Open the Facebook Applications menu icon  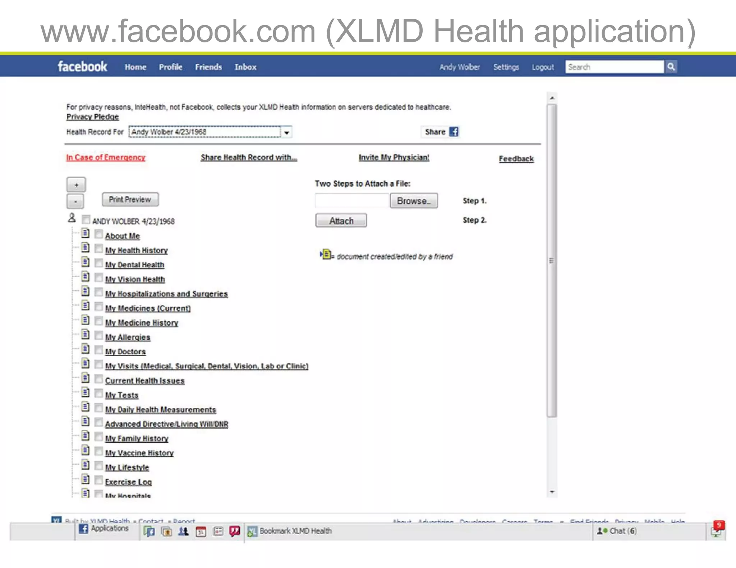tap(83, 529)
